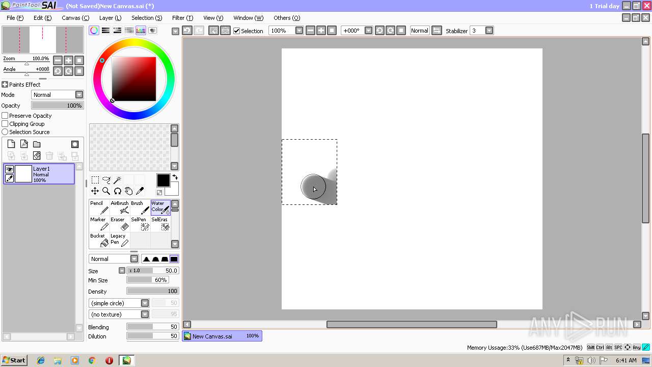The width and height of the screenshot is (652, 367).
Task: Create a new layer folder
Action: (x=37, y=144)
